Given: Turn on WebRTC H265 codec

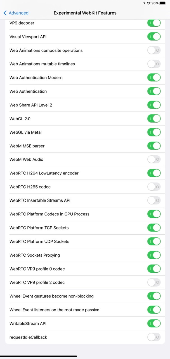Looking at the screenshot, I should tap(154, 187).
